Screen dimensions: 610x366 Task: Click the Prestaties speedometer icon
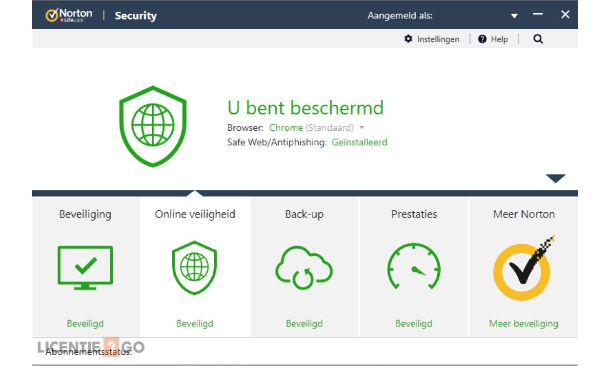[x=414, y=267]
